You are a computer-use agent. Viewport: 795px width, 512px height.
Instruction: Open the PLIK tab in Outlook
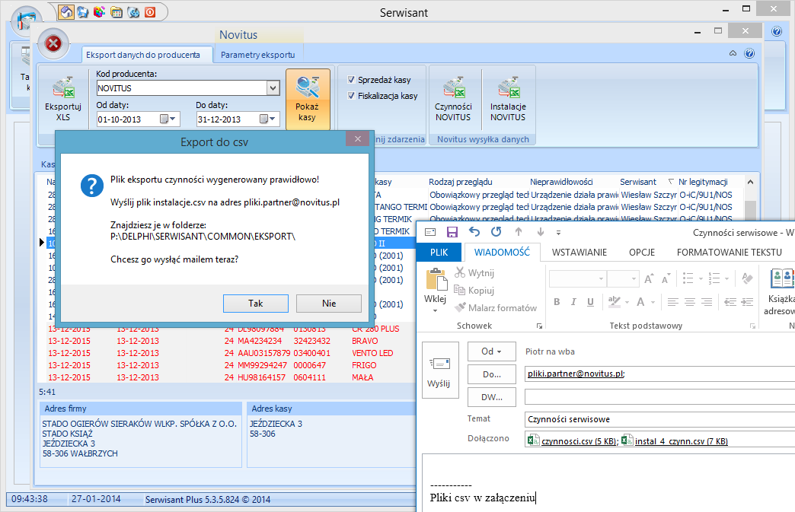pyautogui.click(x=439, y=253)
